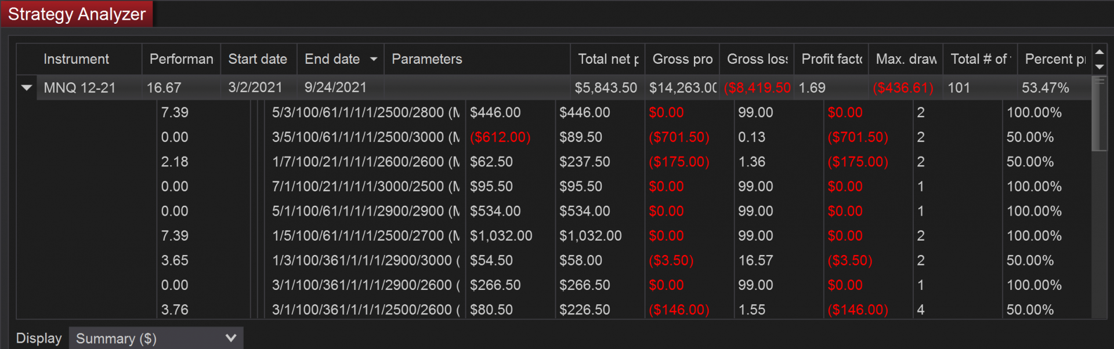Sort by the Instrument column header
The image size is (1114, 349).
(76, 59)
